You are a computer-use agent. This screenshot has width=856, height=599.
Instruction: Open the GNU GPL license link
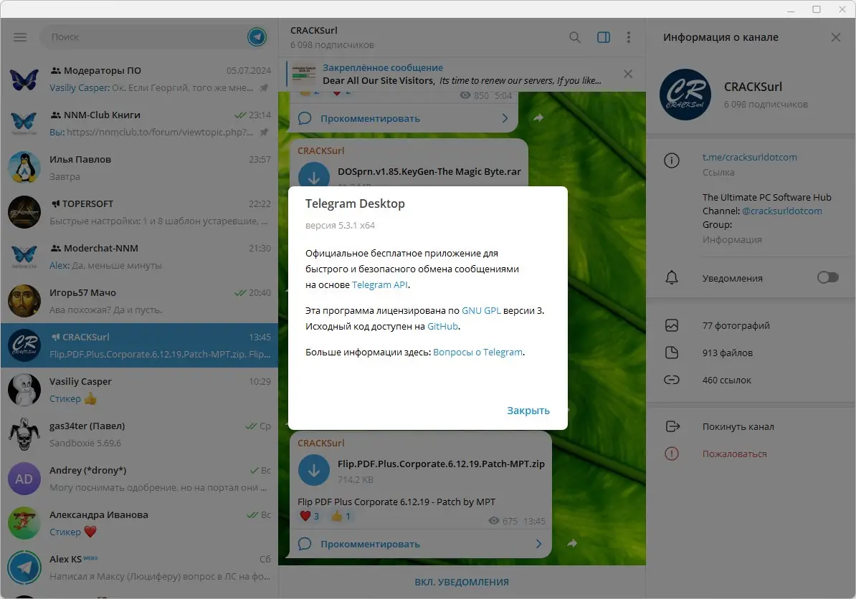481,311
